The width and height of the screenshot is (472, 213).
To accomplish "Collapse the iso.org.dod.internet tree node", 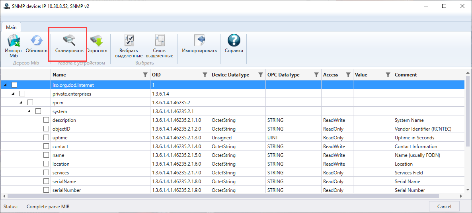I will pyautogui.click(x=6, y=85).
